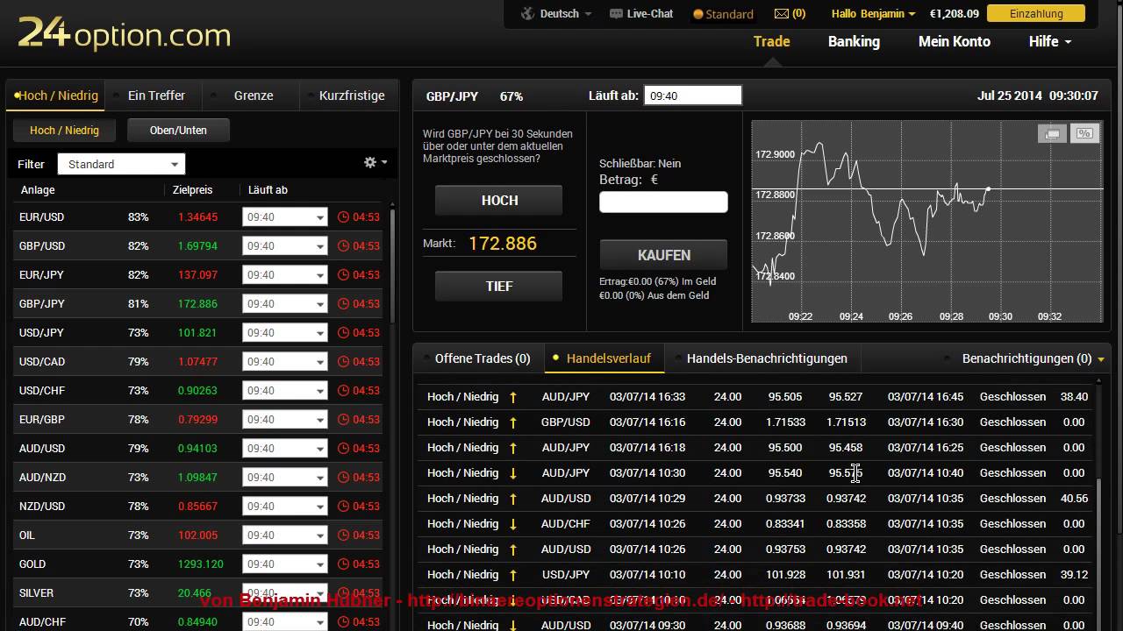
Task: Open the GBP/USD expiry time dropdown
Action: 285,246
